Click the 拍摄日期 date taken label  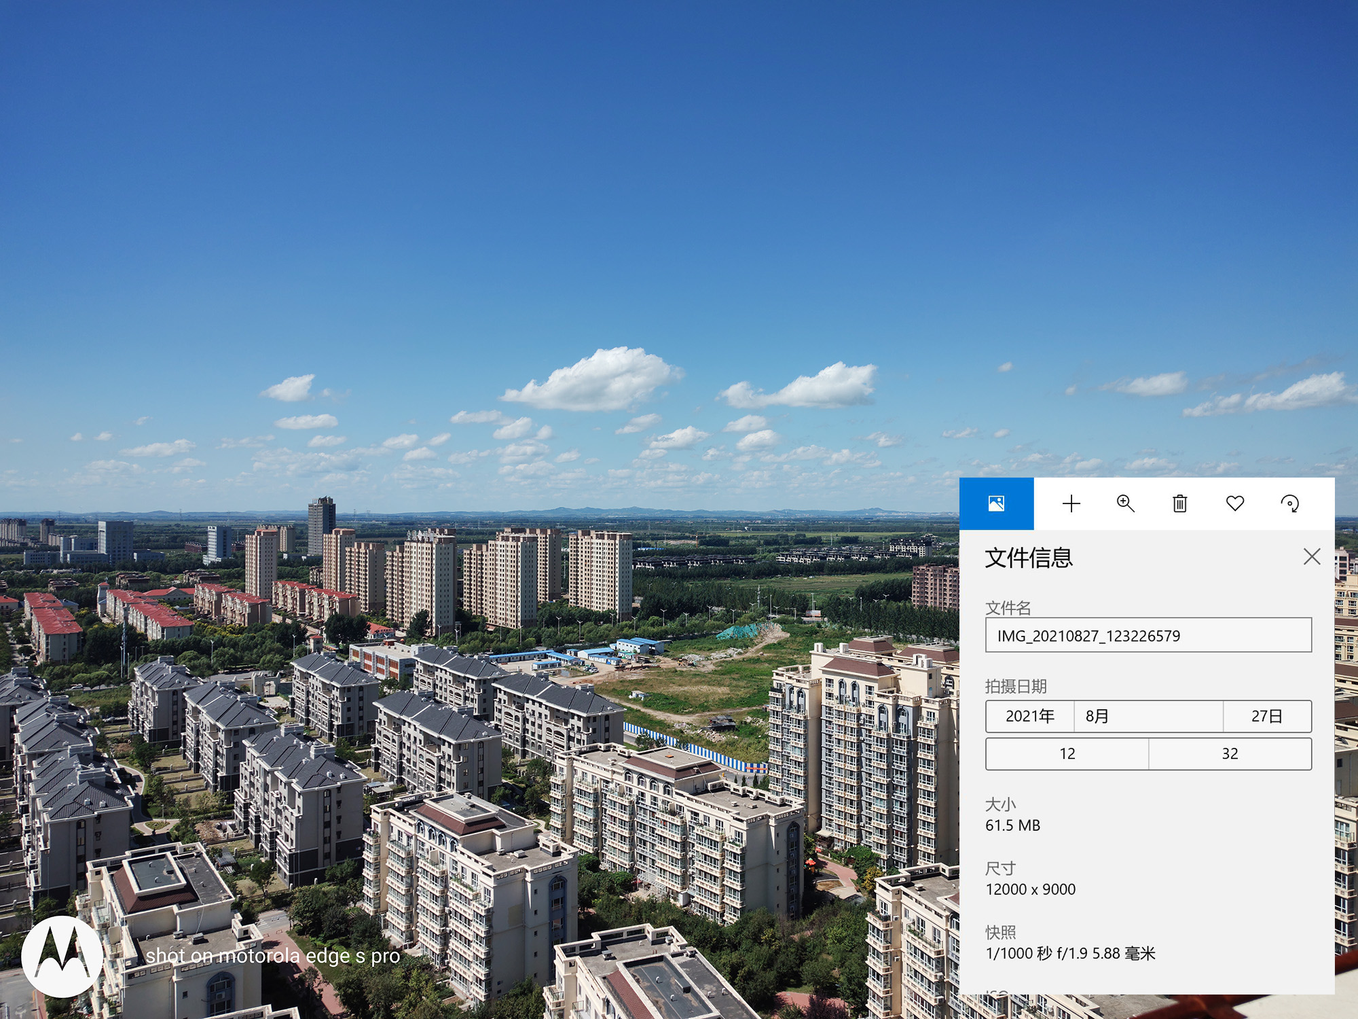click(x=1015, y=686)
